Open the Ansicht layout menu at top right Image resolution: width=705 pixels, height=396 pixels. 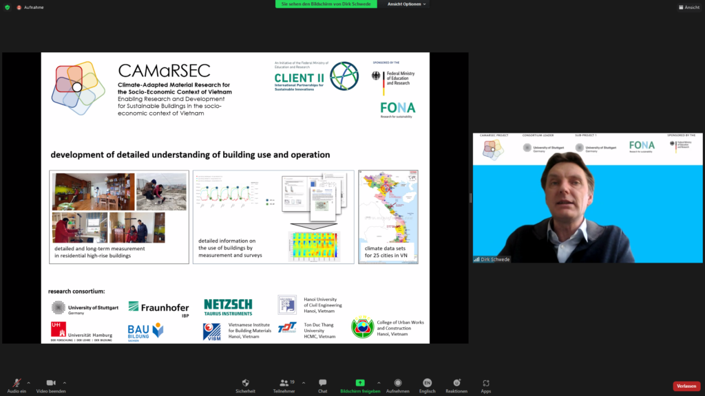[688, 7]
